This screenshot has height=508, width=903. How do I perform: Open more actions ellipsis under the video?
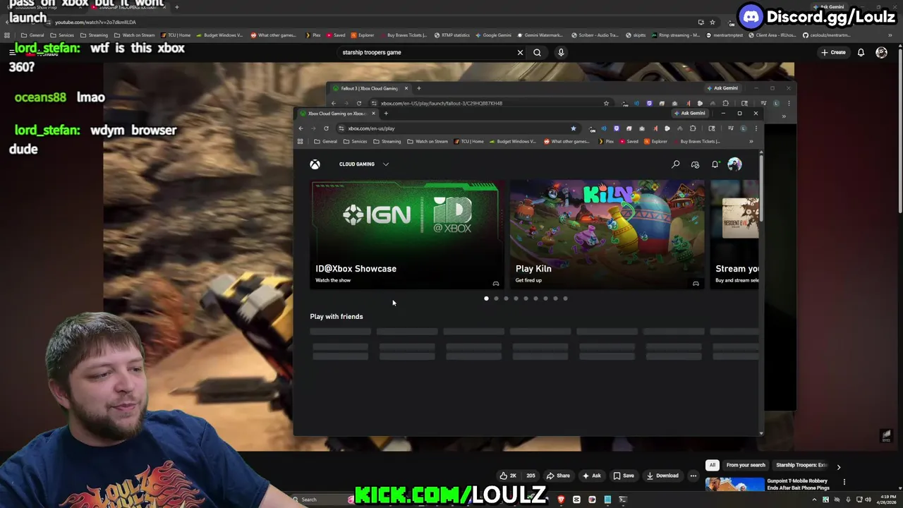point(693,476)
